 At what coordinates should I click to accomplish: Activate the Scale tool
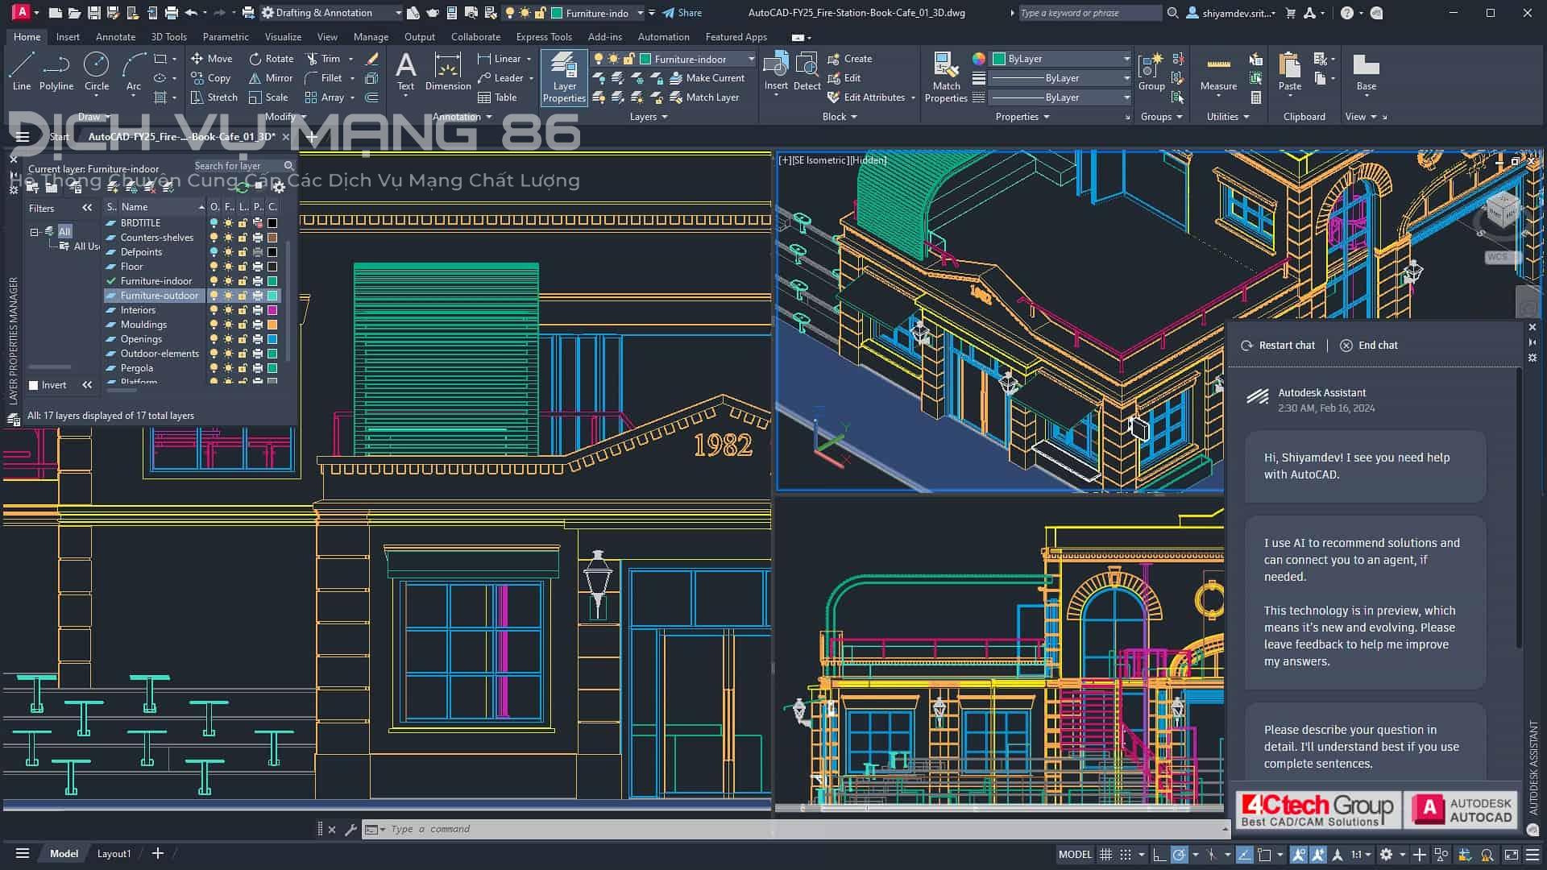(x=268, y=97)
